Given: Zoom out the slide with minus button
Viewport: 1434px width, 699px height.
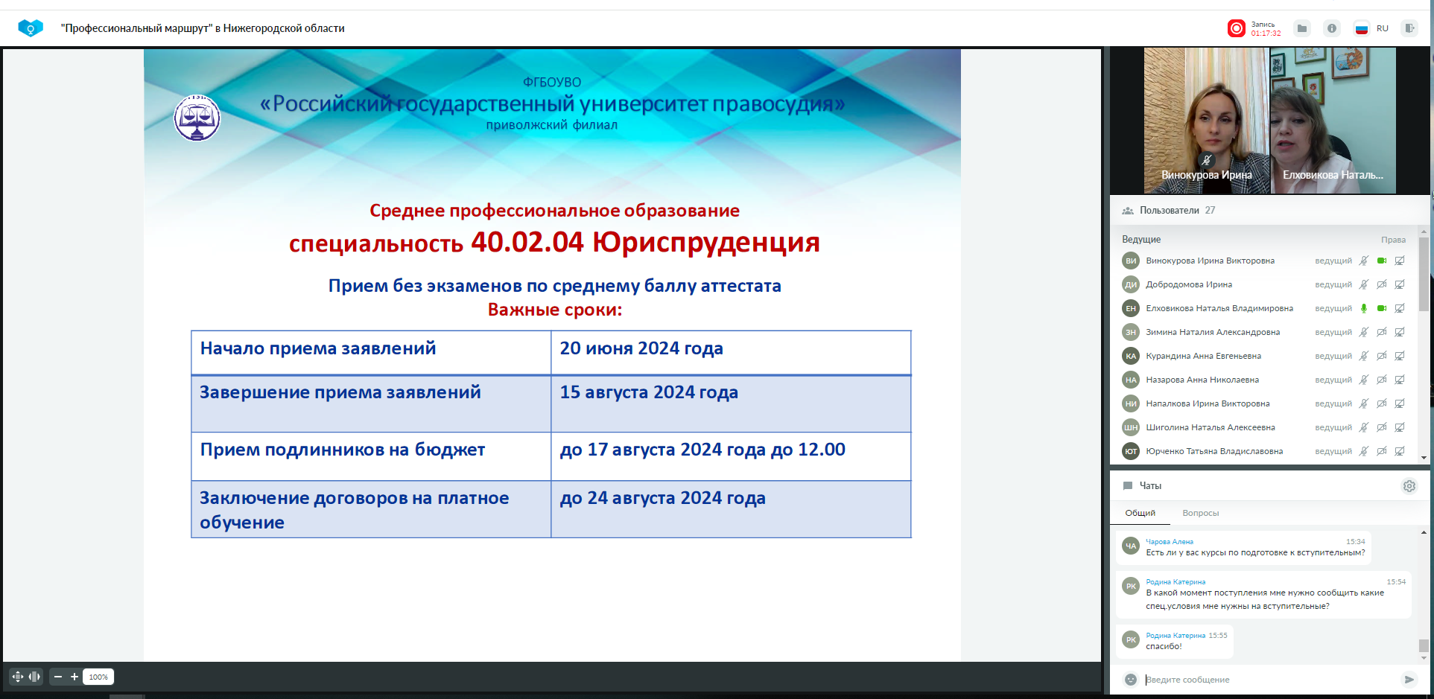Looking at the screenshot, I should [58, 677].
